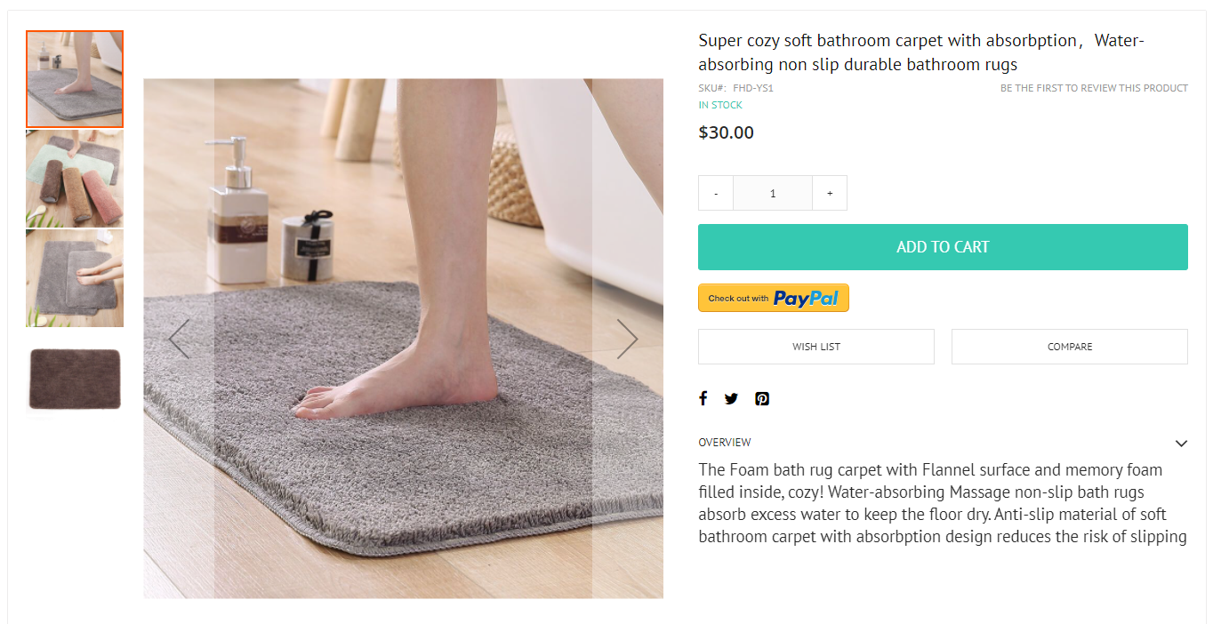Screen dimensions: 1213x624
Task: Click the Compare button
Action: (1070, 347)
